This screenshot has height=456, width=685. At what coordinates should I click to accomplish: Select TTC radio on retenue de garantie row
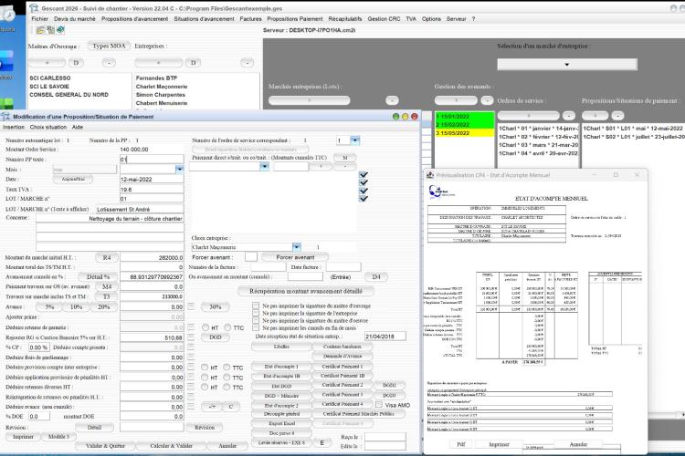point(227,327)
